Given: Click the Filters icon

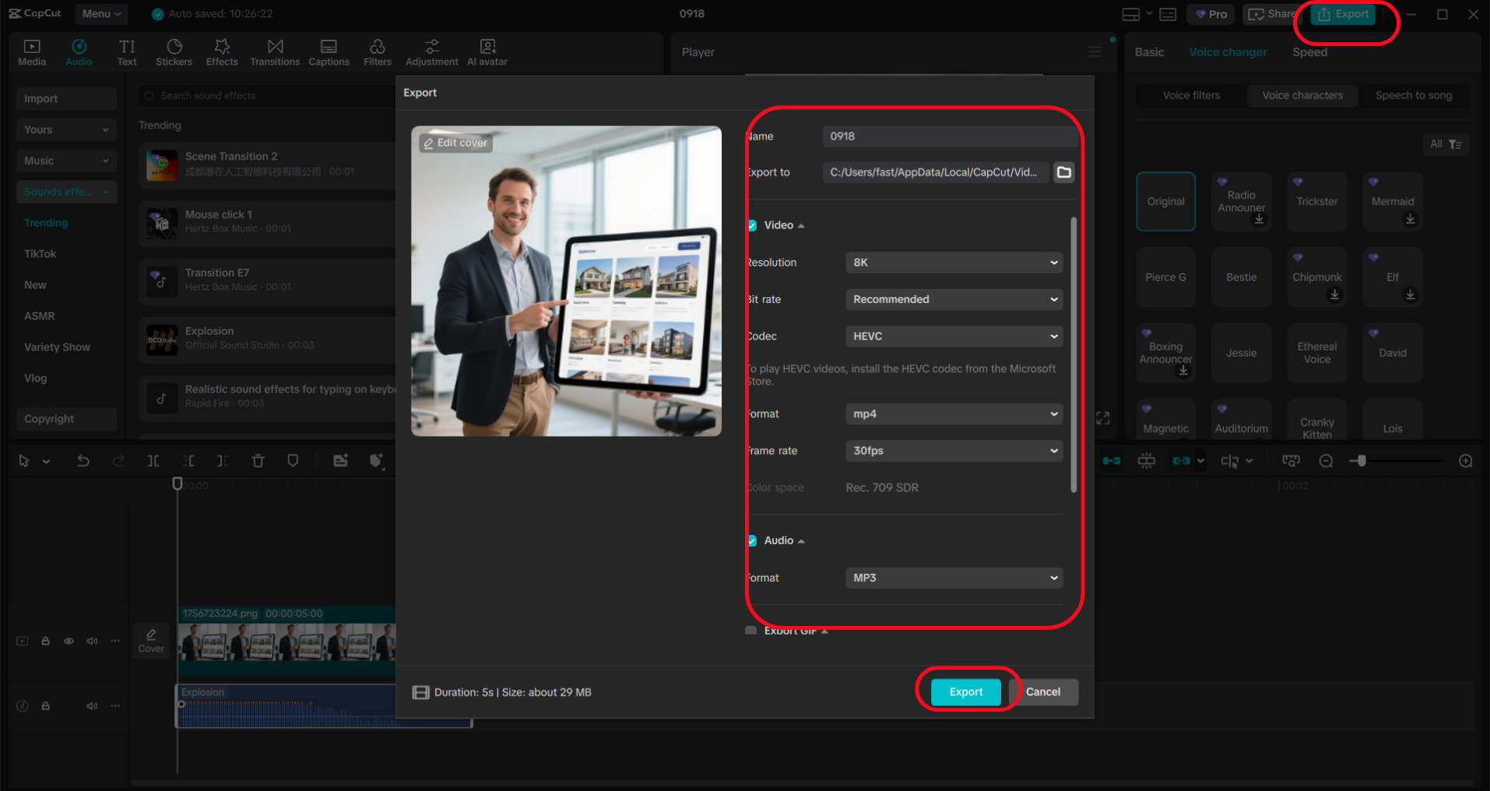Looking at the screenshot, I should point(377,51).
